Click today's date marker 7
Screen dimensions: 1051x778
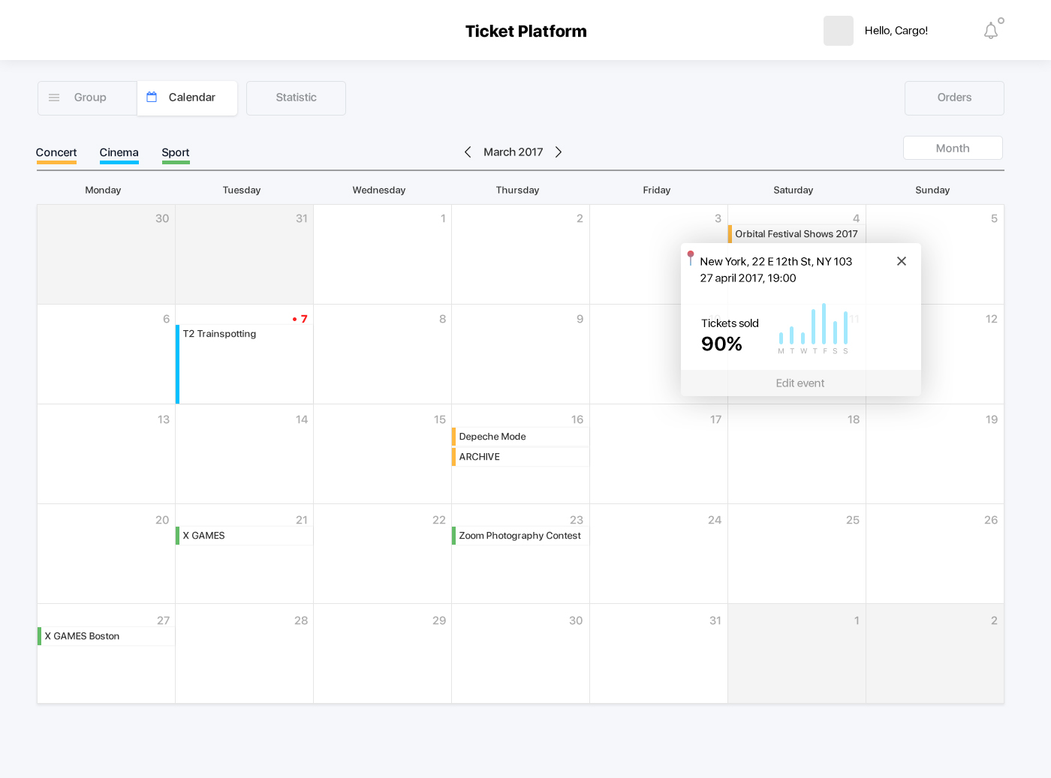[x=300, y=319]
